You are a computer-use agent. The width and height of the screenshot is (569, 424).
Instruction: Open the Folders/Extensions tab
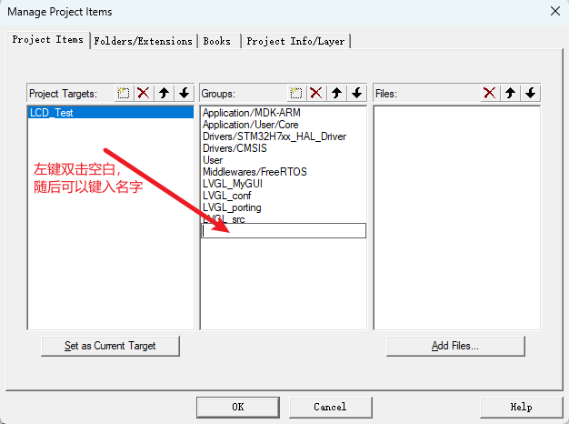[x=144, y=41]
